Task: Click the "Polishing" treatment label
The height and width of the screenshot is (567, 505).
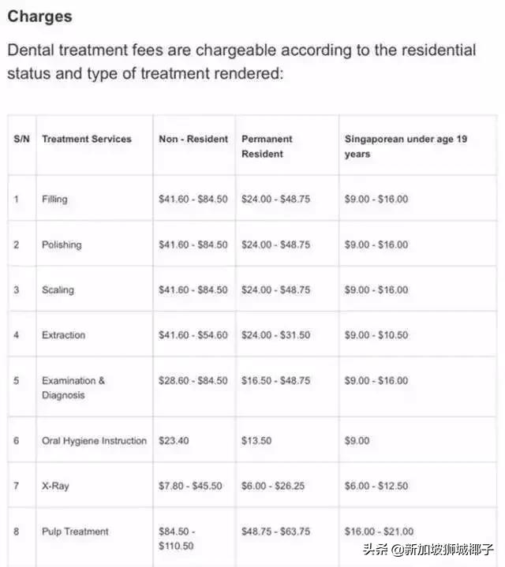Action: tap(62, 244)
